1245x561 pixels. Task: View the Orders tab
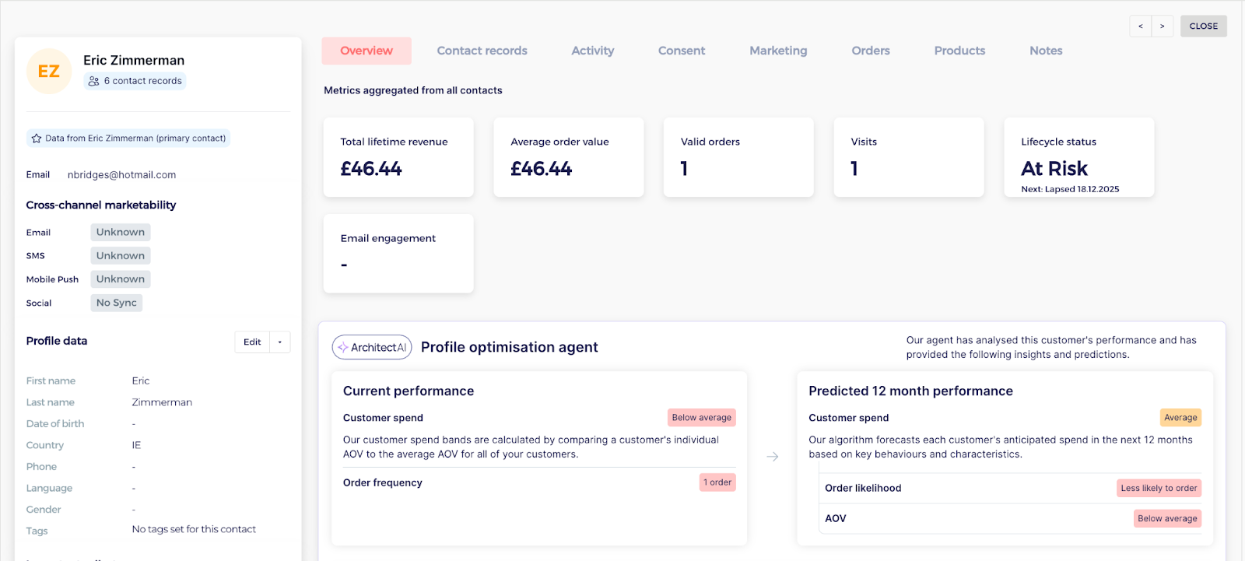click(x=870, y=51)
